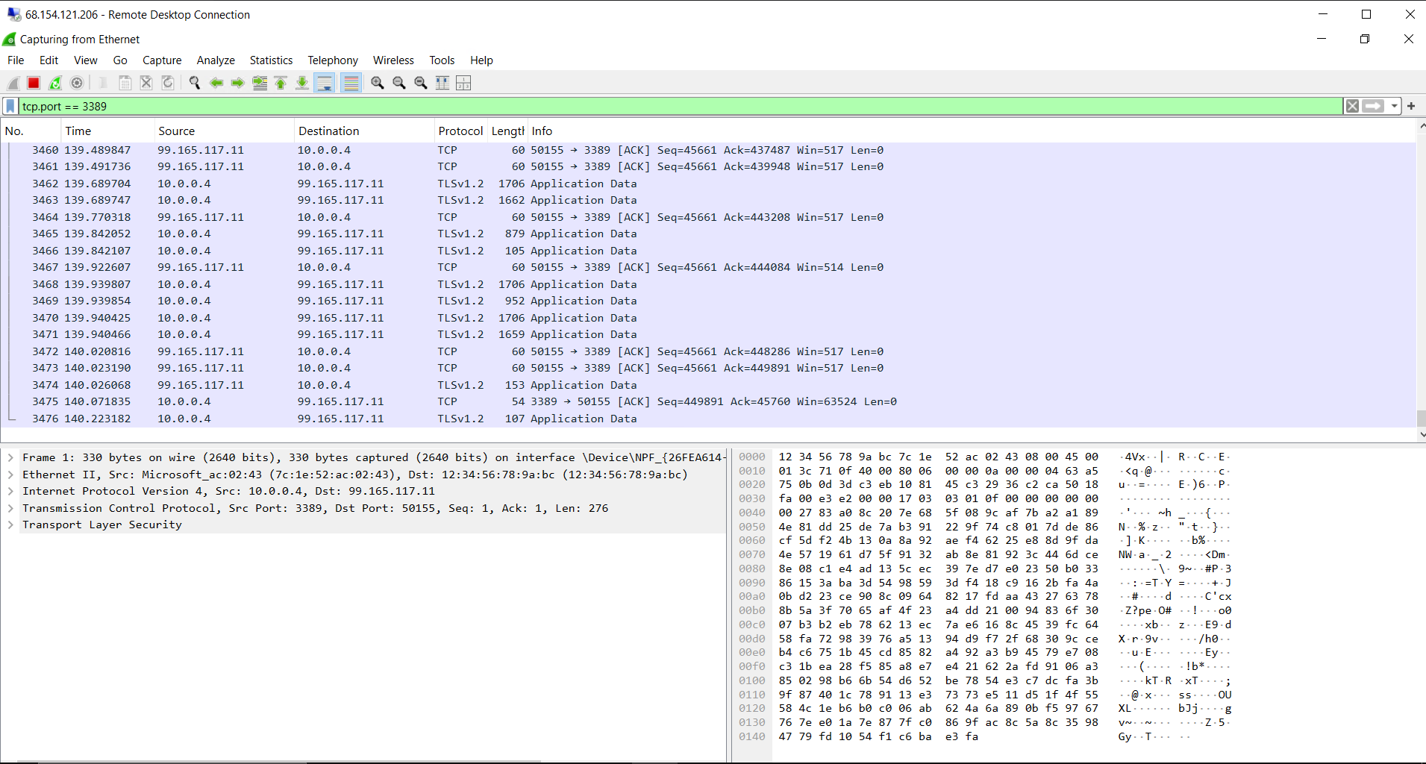Click the shark fin start capture icon
Screen dimensions: 1426x764
coord(13,83)
